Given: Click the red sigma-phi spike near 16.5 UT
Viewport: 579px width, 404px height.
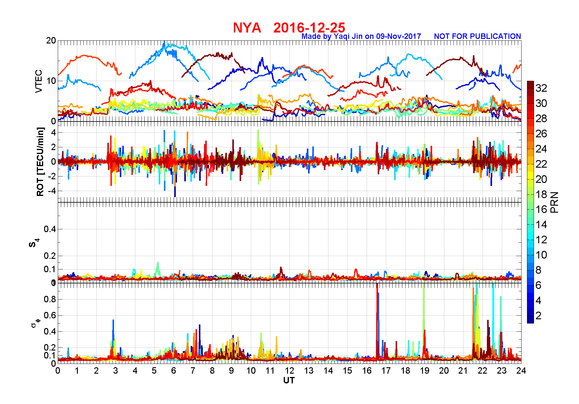Looking at the screenshot, I should coord(377,322).
